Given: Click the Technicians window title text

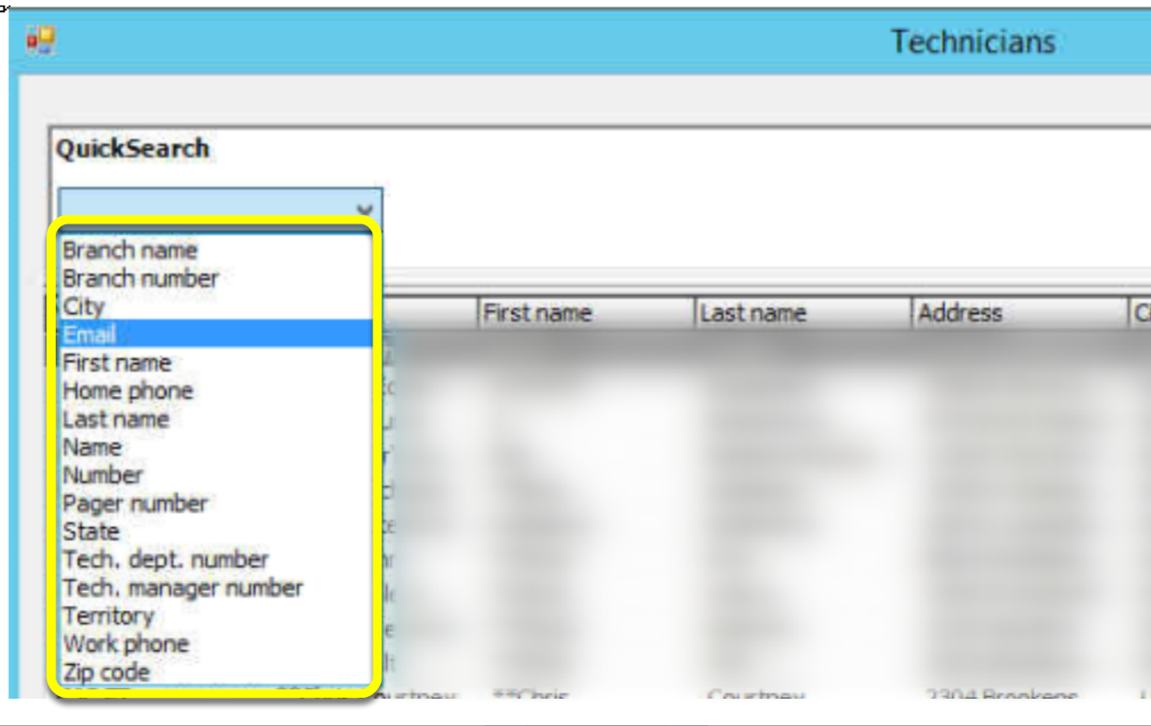Looking at the screenshot, I should (x=973, y=41).
